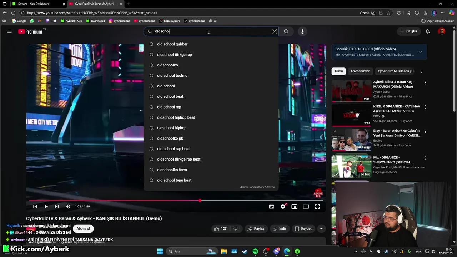Select suggestion 'oldschoolko pk'
Image resolution: width=457 pixels, height=257 pixels.
(x=211, y=138)
